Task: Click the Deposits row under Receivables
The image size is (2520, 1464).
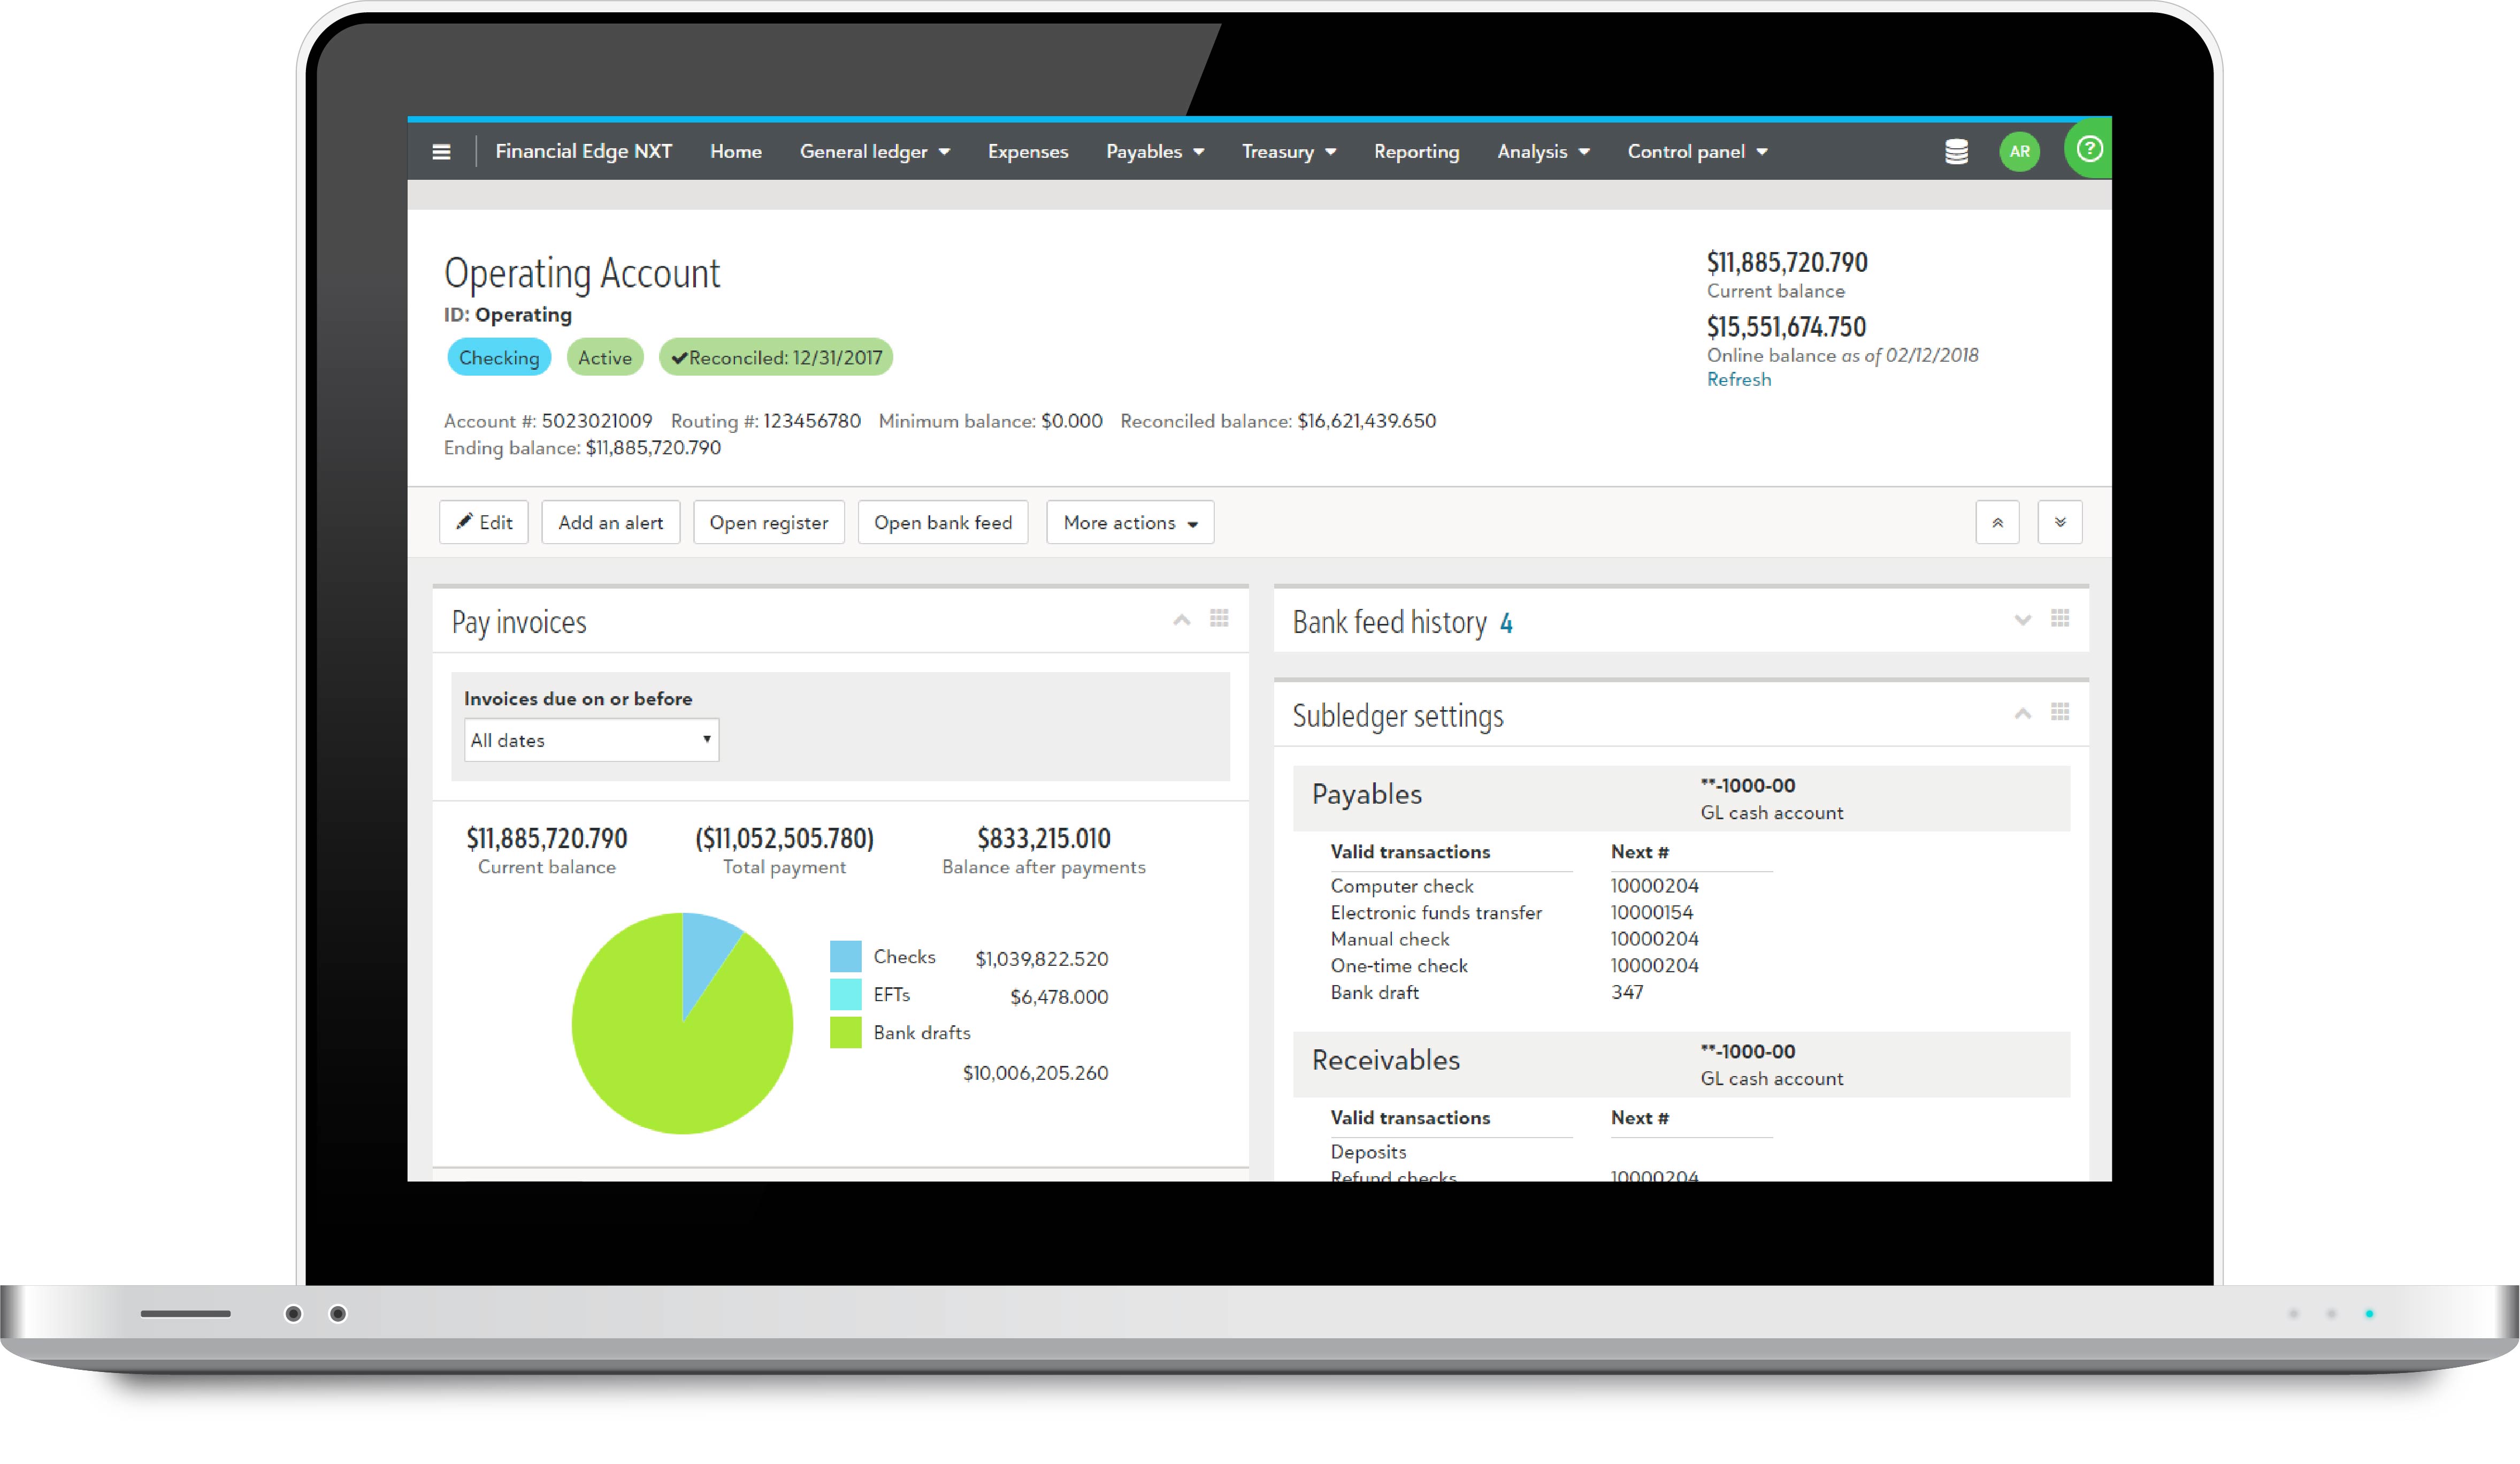Action: coord(1551,1152)
